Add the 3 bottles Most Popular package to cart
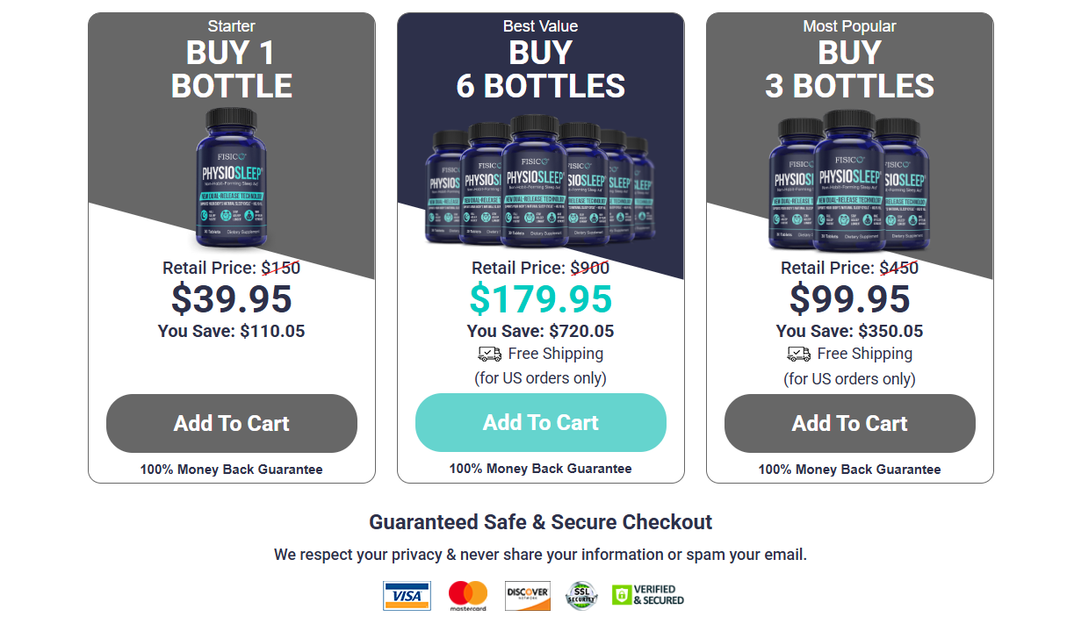Image resolution: width=1067 pixels, height=624 pixels. [850, 423]
